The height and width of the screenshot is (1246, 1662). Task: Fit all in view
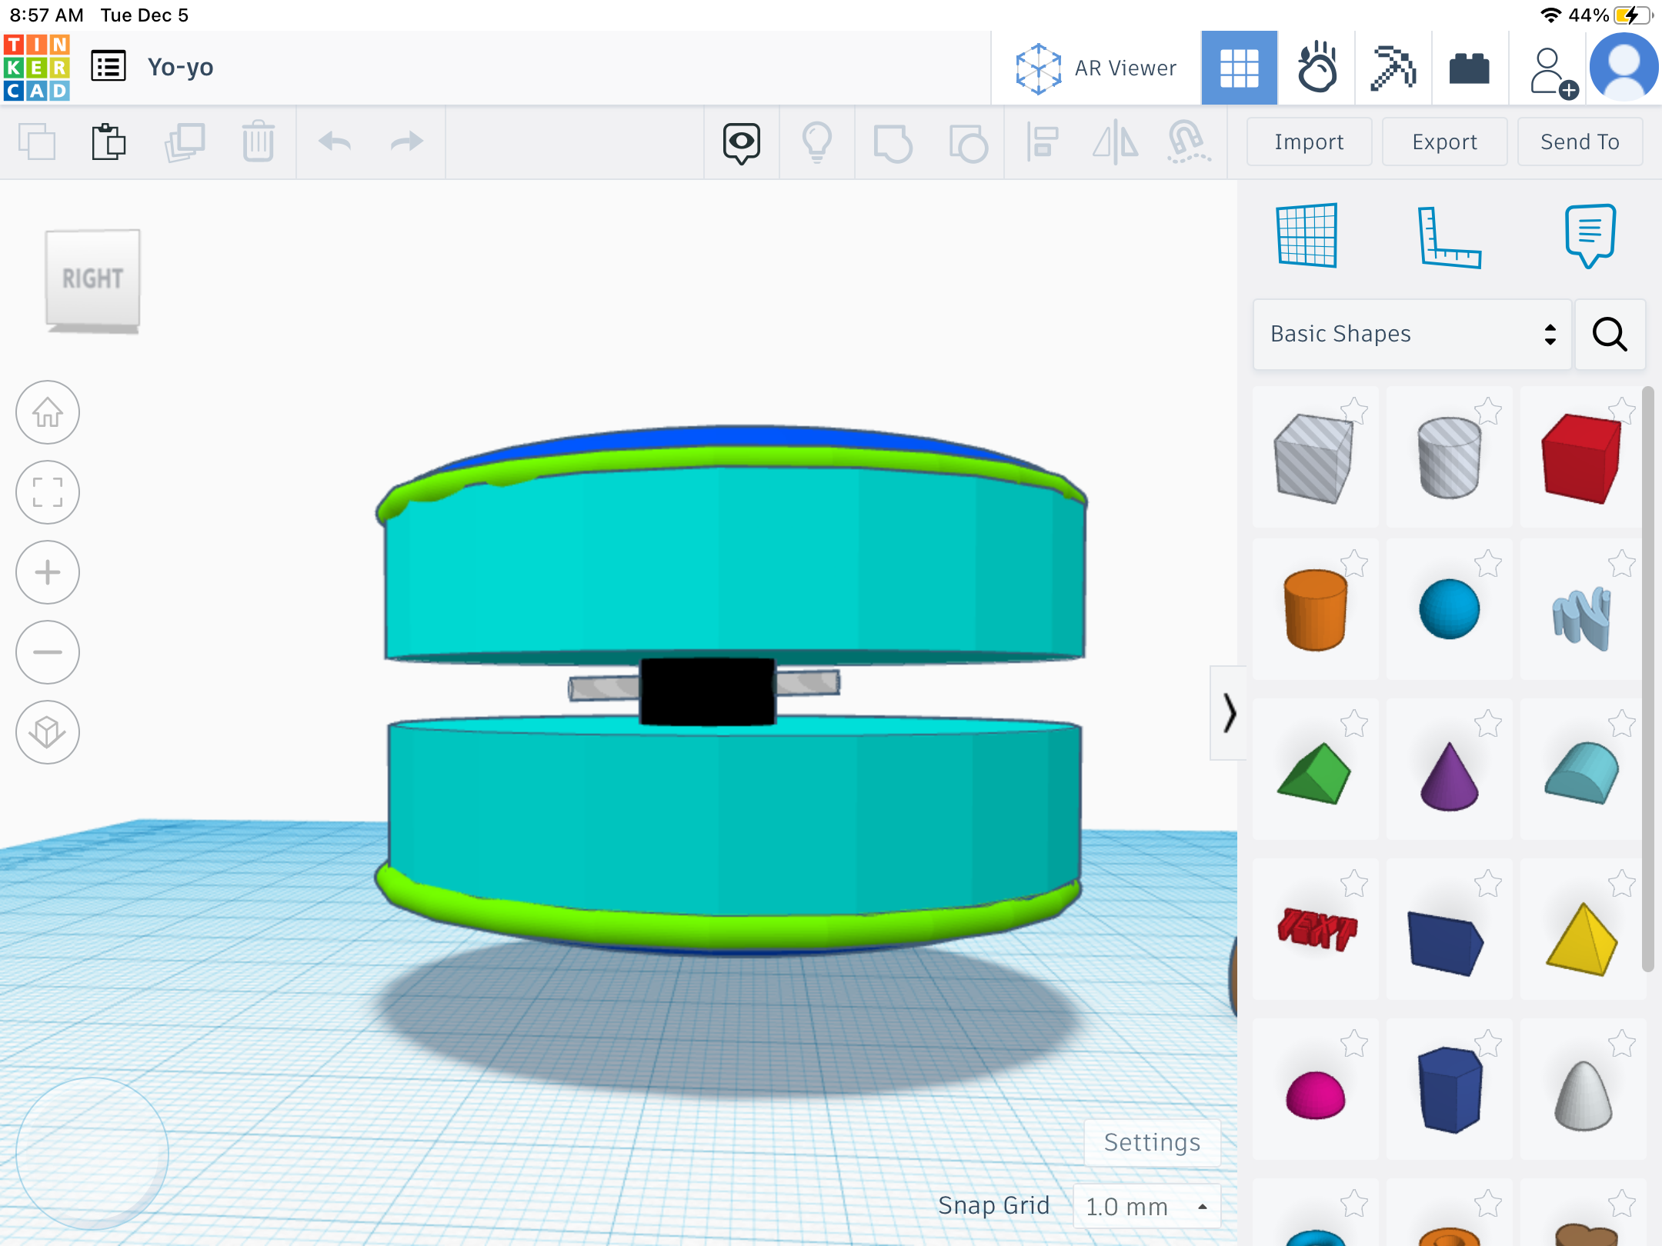(48, 492)
